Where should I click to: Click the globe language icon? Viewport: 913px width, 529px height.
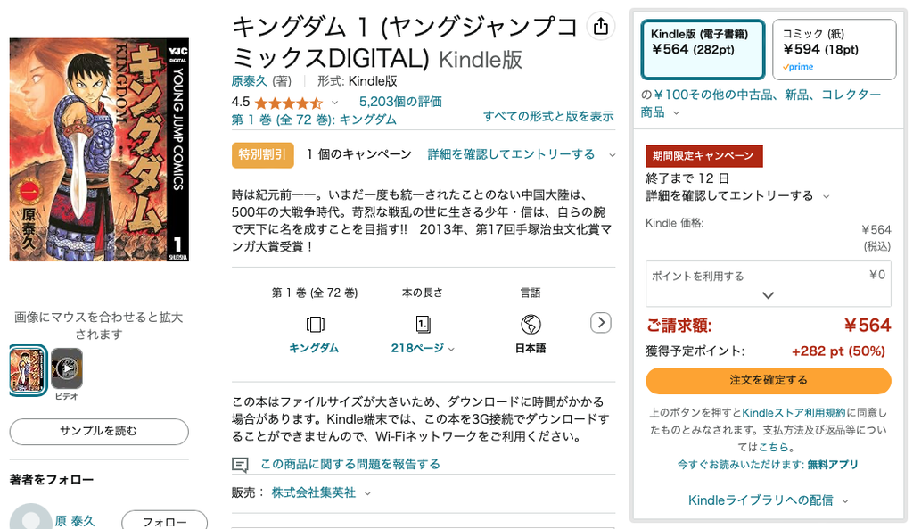pos(531,323)
